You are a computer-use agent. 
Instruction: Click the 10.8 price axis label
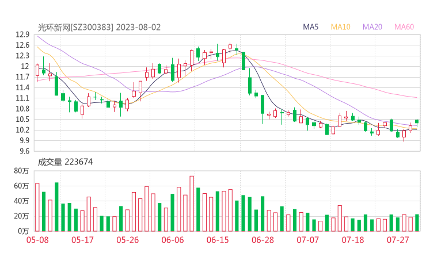[x=22, y=109]
